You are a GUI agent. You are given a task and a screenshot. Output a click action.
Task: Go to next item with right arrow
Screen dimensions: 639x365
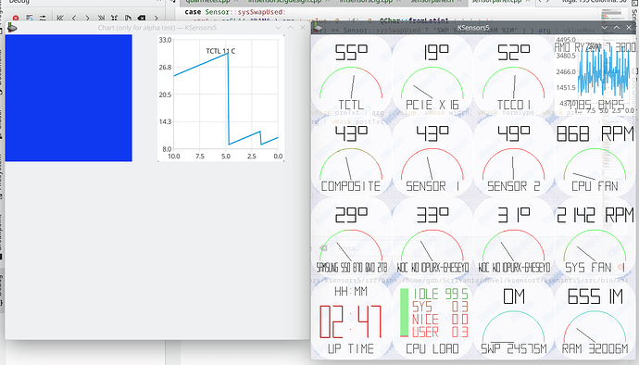click(x=87, y=18)
